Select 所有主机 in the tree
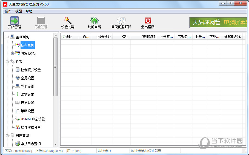 click(x=27, y=45)
